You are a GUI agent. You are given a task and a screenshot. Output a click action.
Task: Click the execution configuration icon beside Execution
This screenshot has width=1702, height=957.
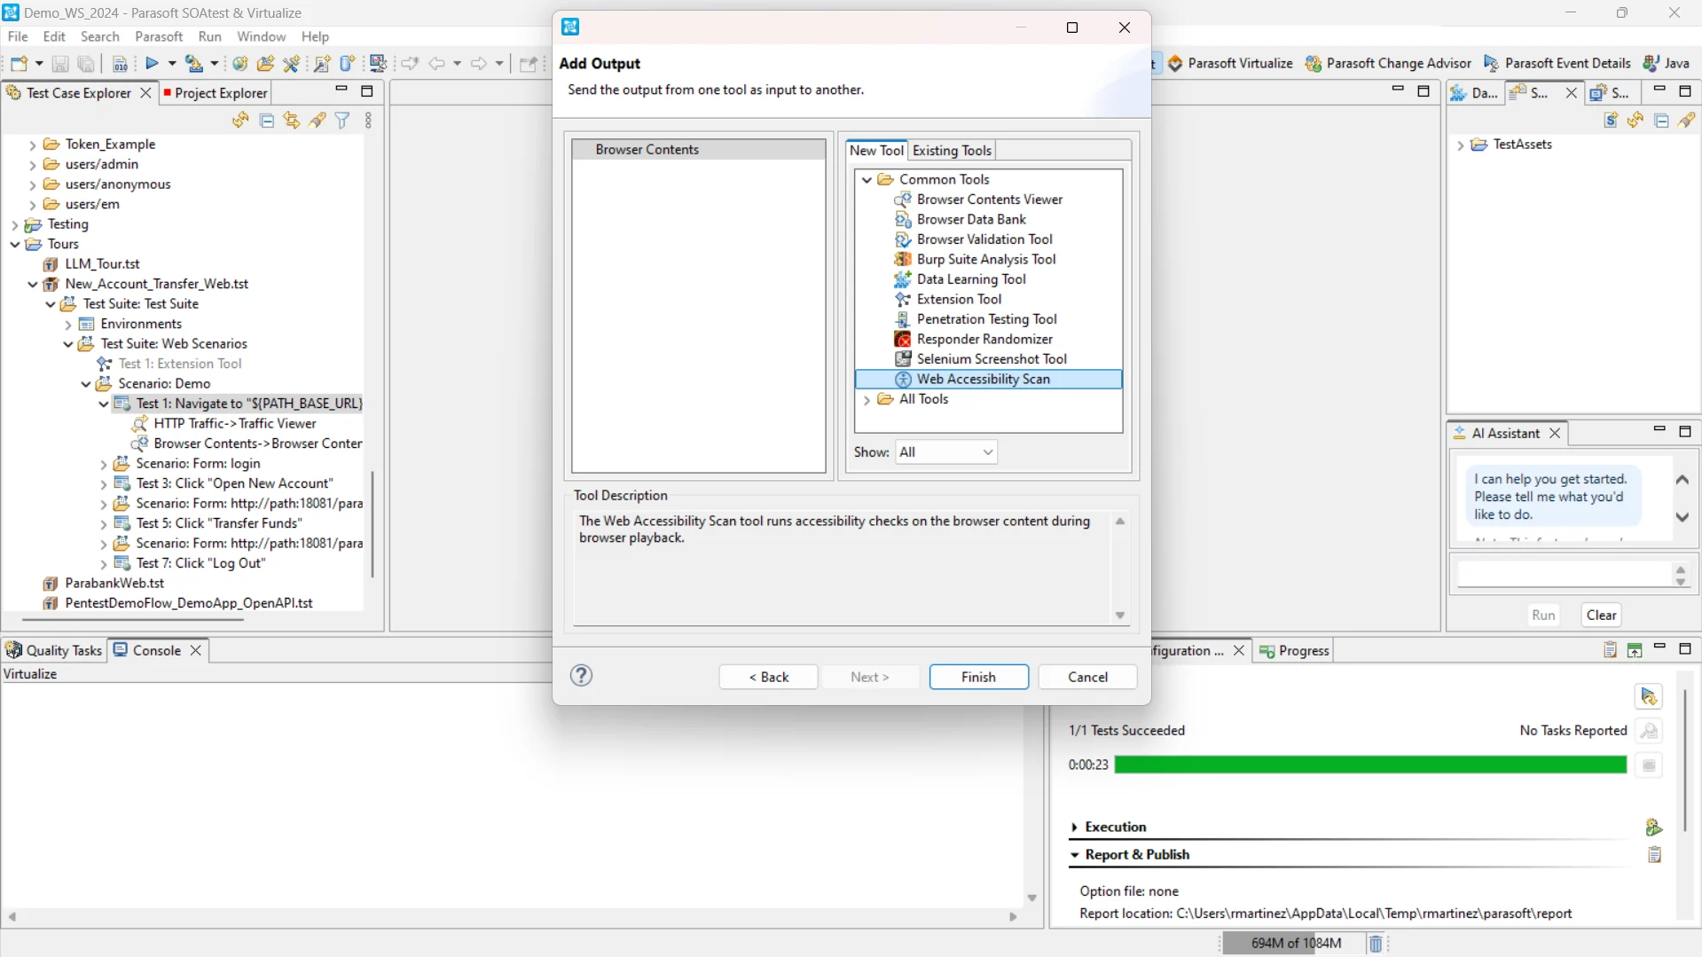point(1654,827)
